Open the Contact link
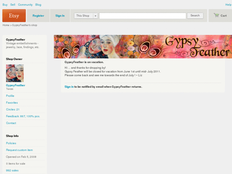232x174 pixels. pos(11,123)
